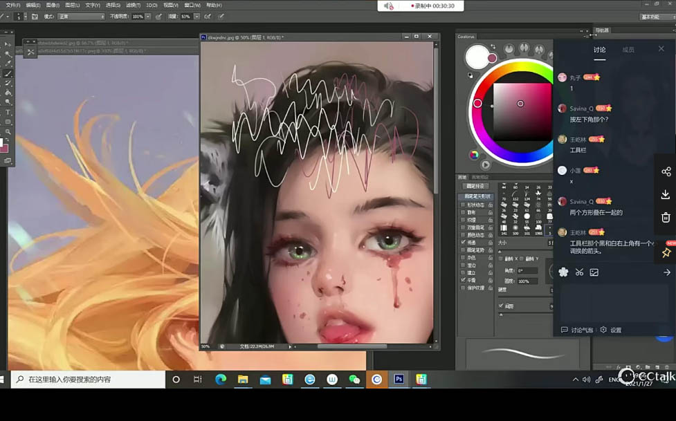Viewport: 676px width, 421px height.
Task: Open the opacity 100% dropdown arrow
Action: 148,17
